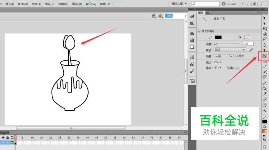
Task: Select the Zoom magnifier tool
Action: point(264,110)
